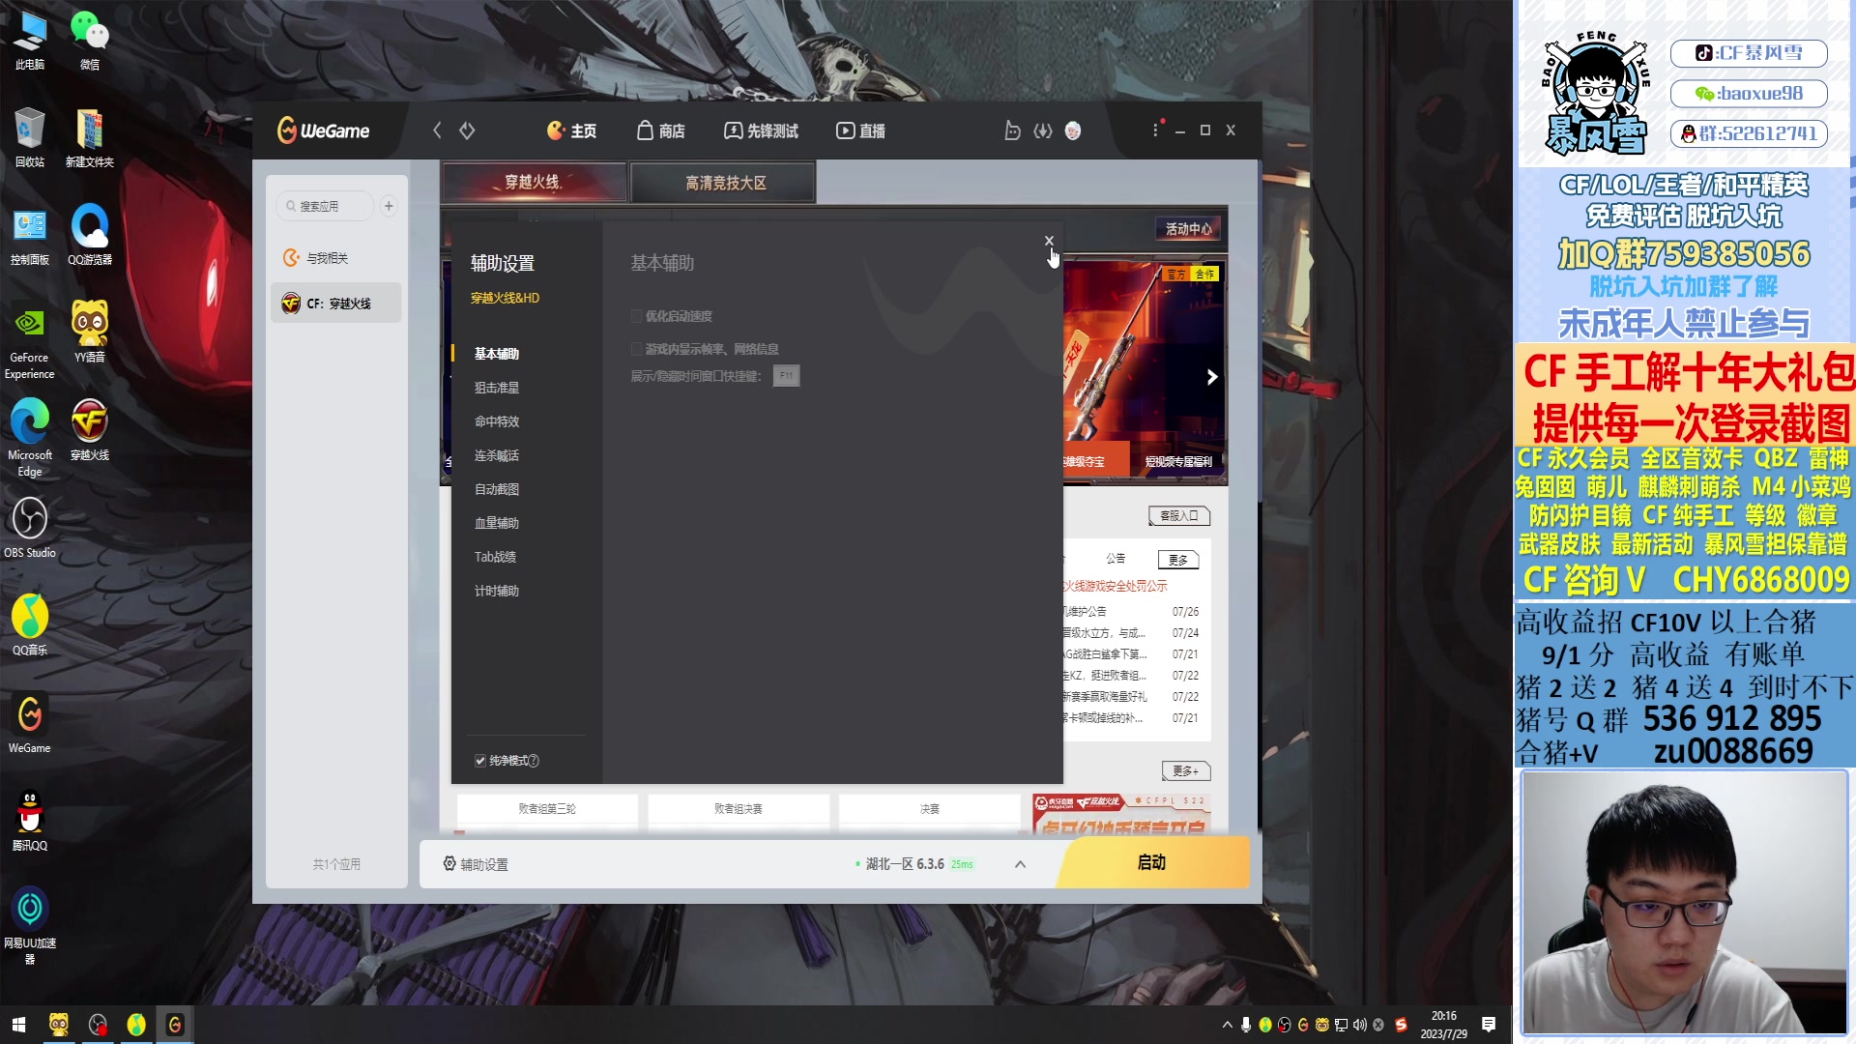This screenshot has height=1044, width=1856.
Task: Open WeGame desktop shortcut
Action: pos(30,723)
